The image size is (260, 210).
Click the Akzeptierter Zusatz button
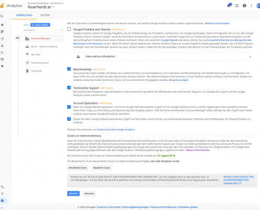tap(101, 167)
